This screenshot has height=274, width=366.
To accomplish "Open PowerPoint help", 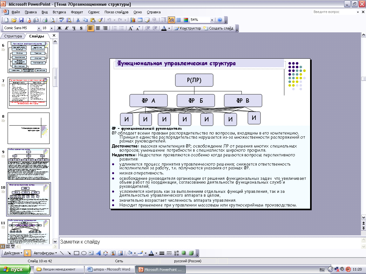I will point(220,20).
